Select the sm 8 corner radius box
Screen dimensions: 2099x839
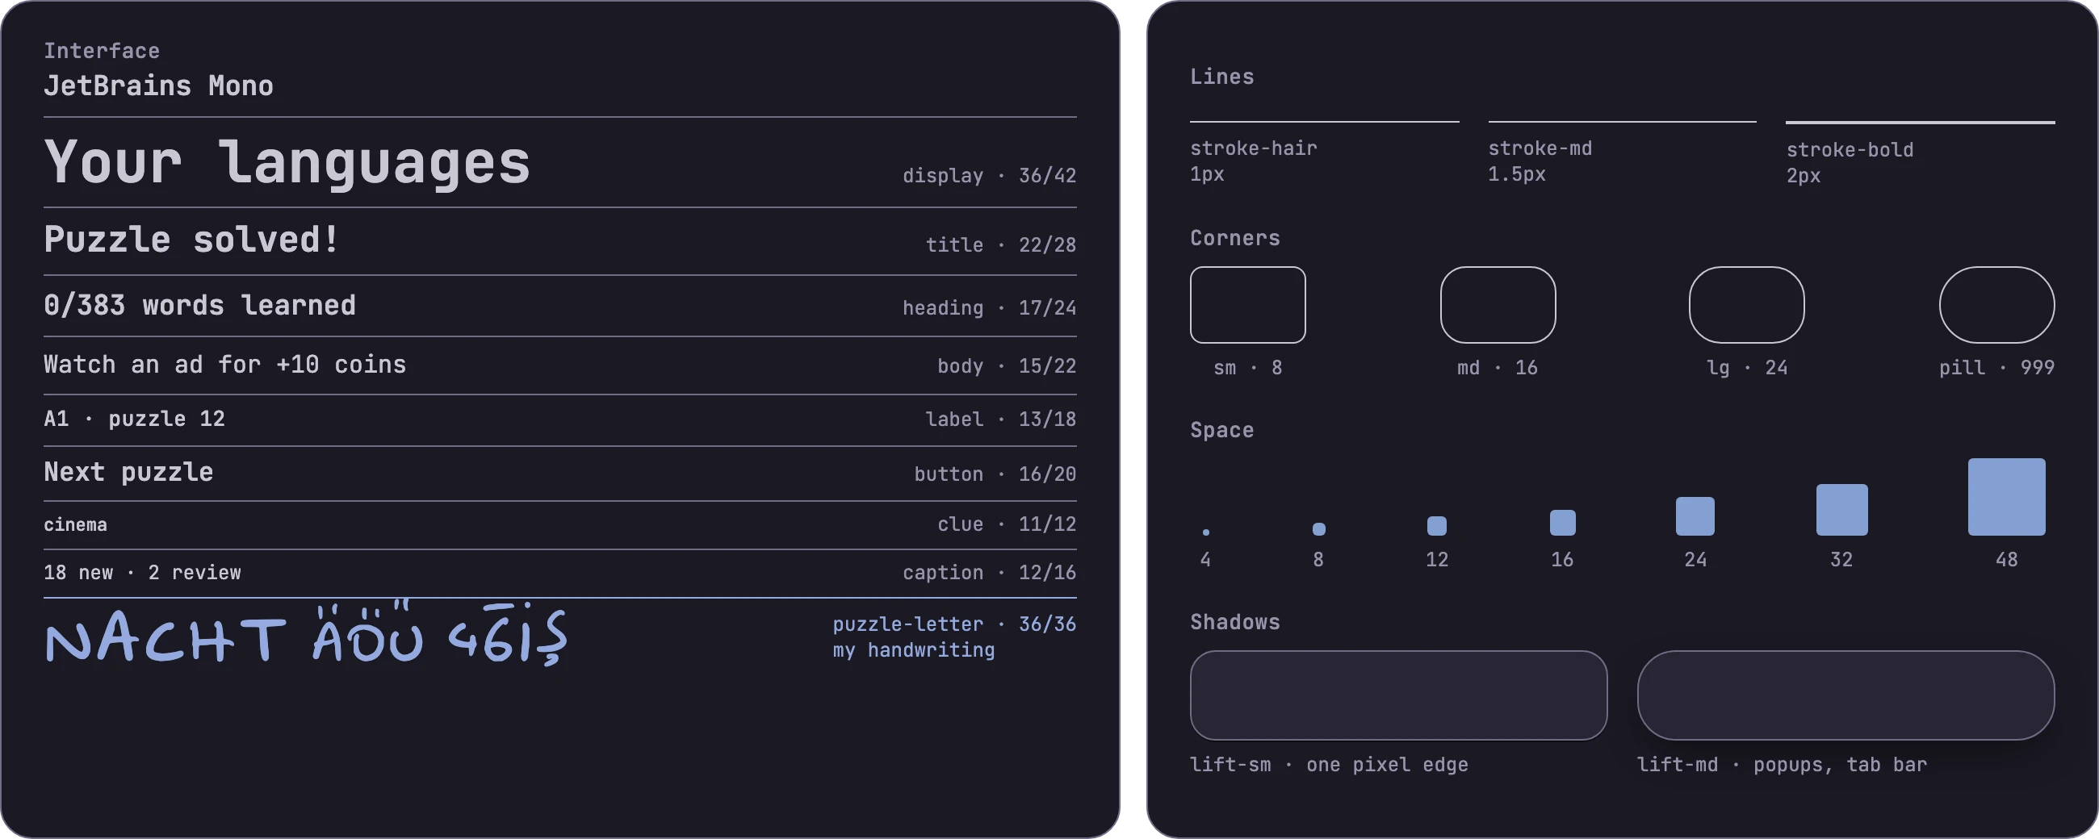click(1247, 305)
